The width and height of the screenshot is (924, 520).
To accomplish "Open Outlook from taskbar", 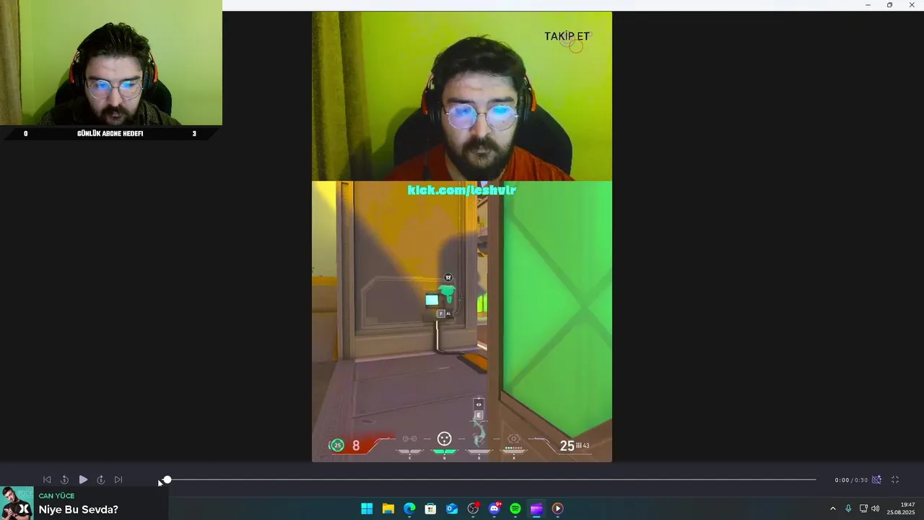I will click(452, 508).
